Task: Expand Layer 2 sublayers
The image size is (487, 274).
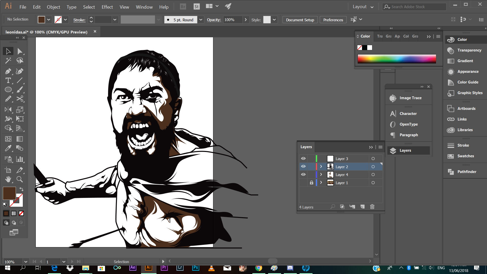Action: [x=321, y=167]
